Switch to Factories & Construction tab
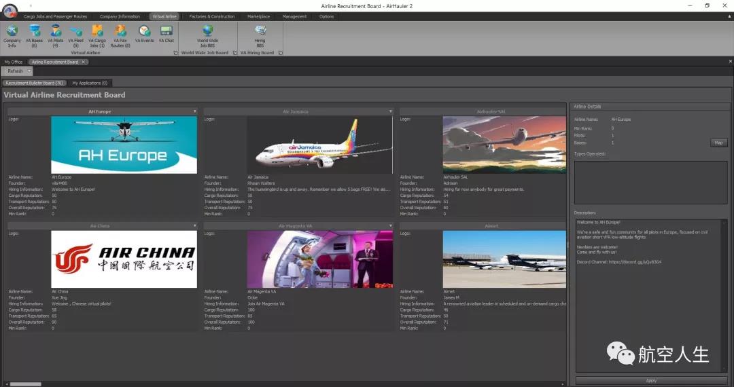The image size is (734, 387). point(212,16)
